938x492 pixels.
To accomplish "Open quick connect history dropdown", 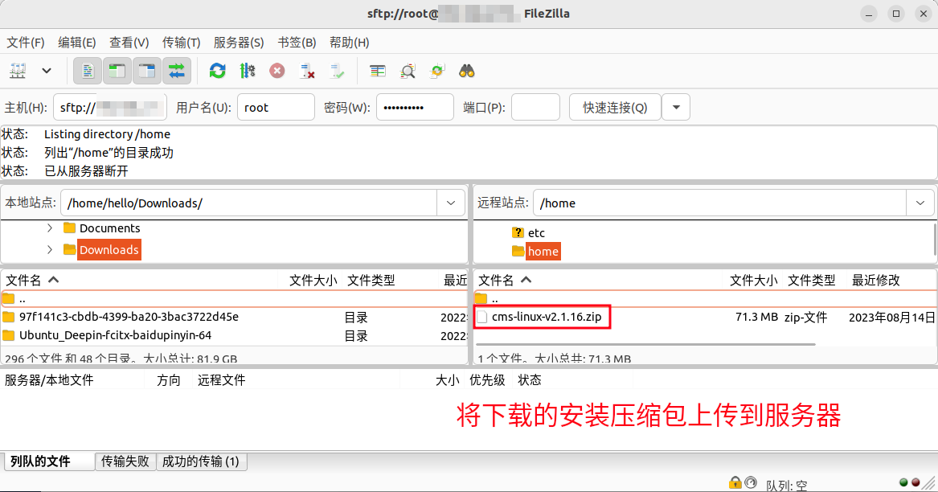I will pyautogui.click(x=676, y=108).
